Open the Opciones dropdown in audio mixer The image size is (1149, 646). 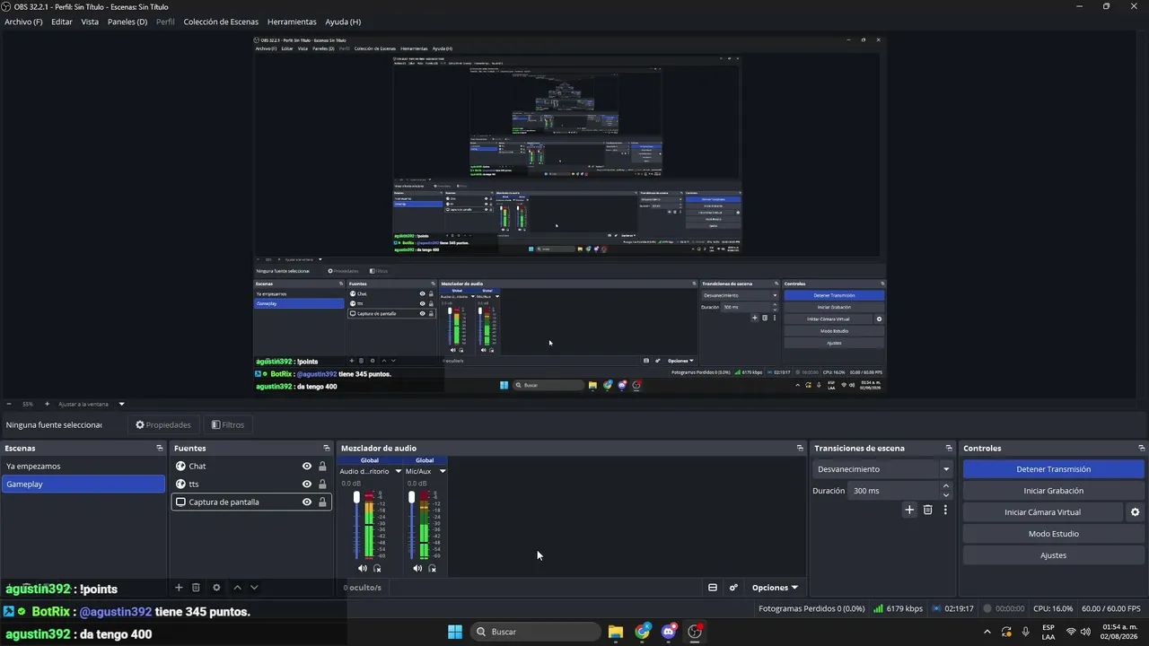tap(775, 588)
